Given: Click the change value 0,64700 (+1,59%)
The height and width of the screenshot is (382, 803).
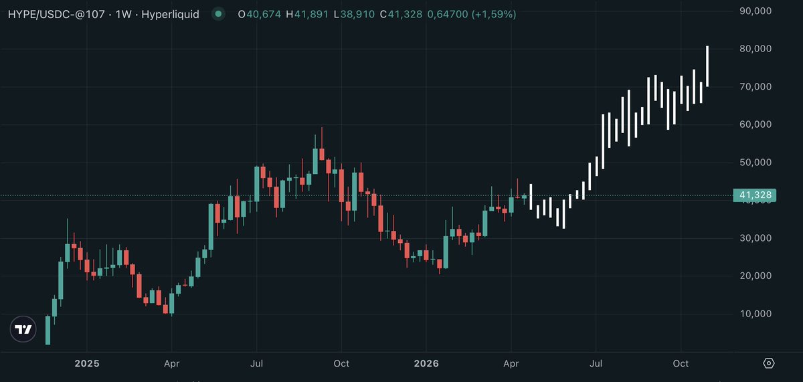Looking at the screenshot, I should tap(472, 14).
